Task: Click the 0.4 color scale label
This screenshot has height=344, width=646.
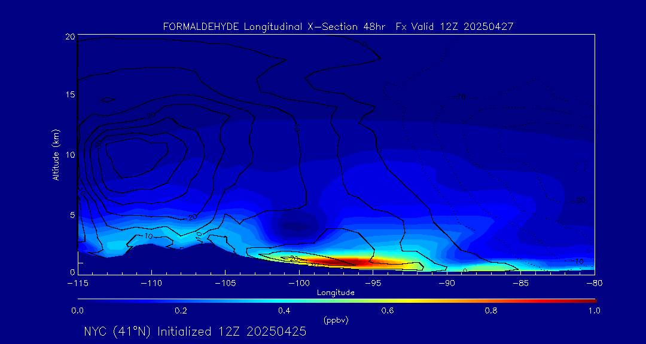Action: click(x=284, y=311)
